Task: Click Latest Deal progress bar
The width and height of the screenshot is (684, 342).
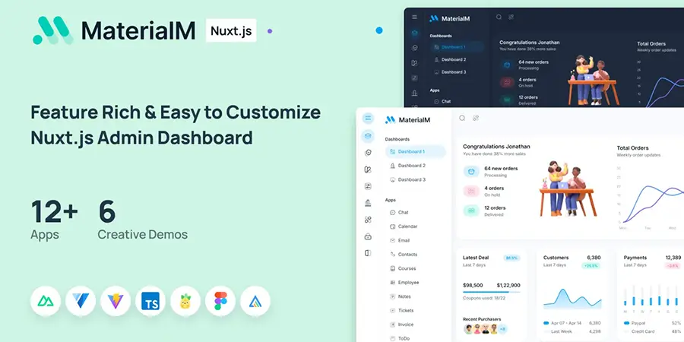Action: pos(491,292)
